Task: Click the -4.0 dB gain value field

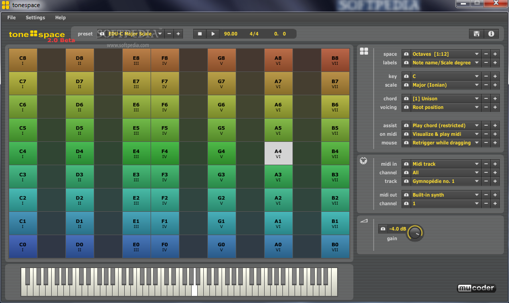Action: [397, 229]
